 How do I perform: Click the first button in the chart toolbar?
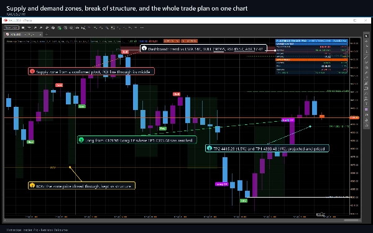11,28
